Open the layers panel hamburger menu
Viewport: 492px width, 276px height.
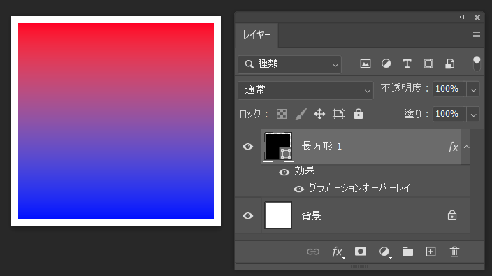click(477, 34)
